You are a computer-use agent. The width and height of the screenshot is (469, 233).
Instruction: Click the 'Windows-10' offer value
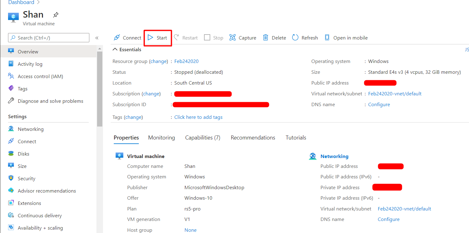198,198
